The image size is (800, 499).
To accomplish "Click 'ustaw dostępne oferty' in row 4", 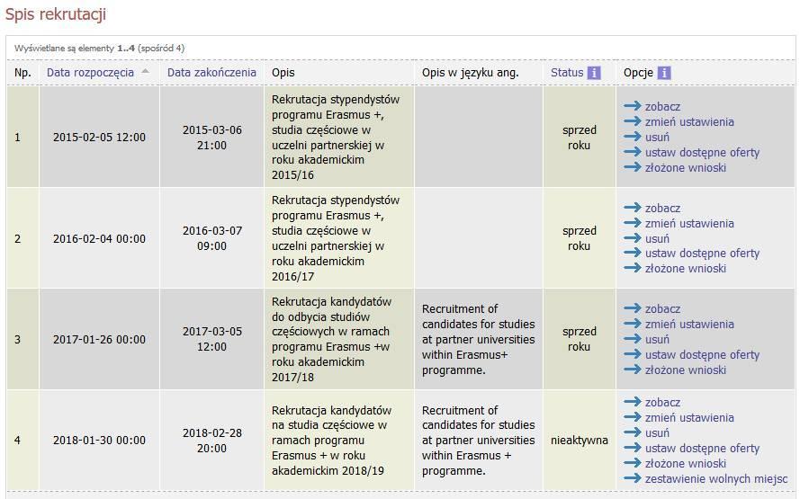I will tap(702, 449).
